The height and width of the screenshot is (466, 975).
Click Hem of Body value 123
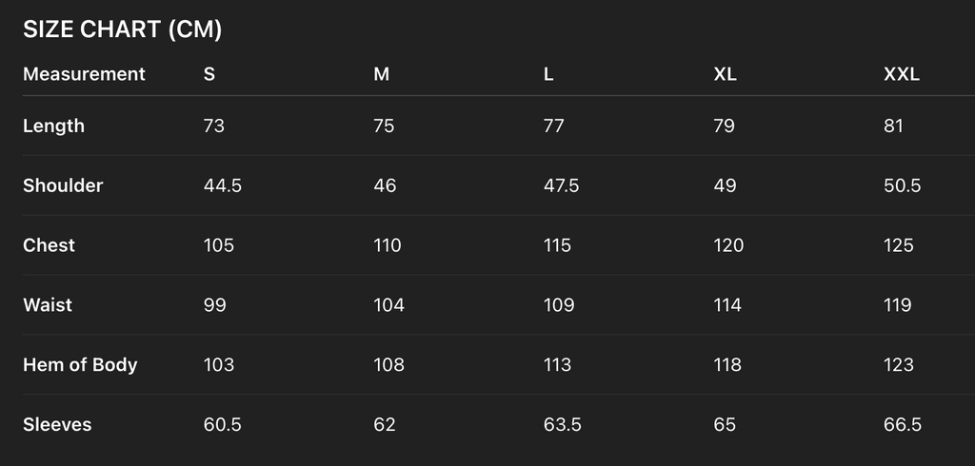click(898, 365)
